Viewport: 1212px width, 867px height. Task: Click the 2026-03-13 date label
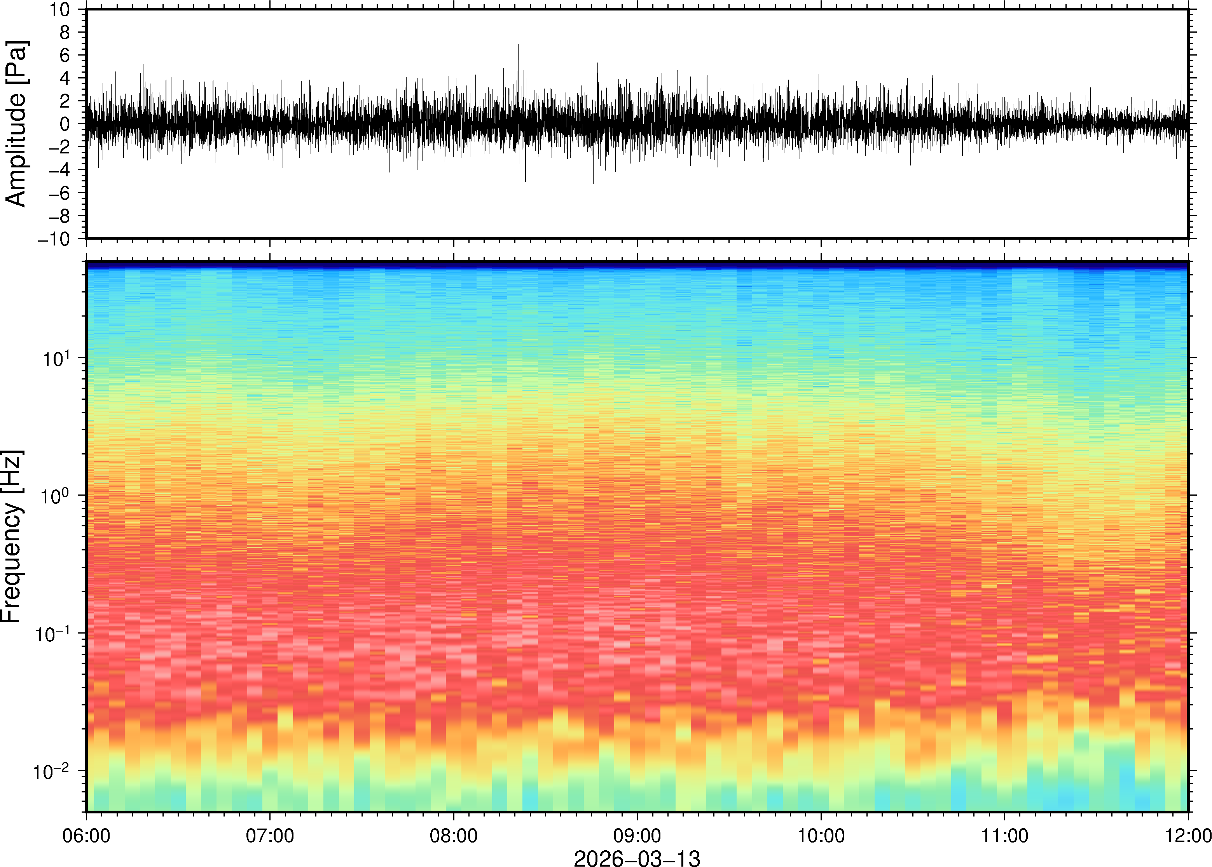click(636, 858)
